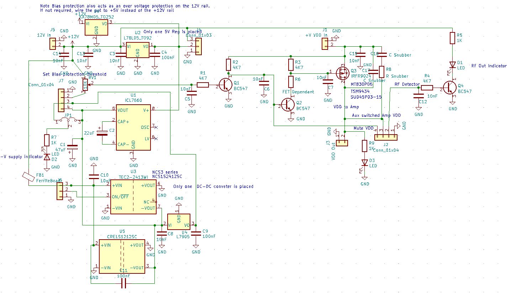Viewport: 511px width, 293px height.
Task: Click the U3 TEC2-2413WI converter block
Action: coord(133,197)
